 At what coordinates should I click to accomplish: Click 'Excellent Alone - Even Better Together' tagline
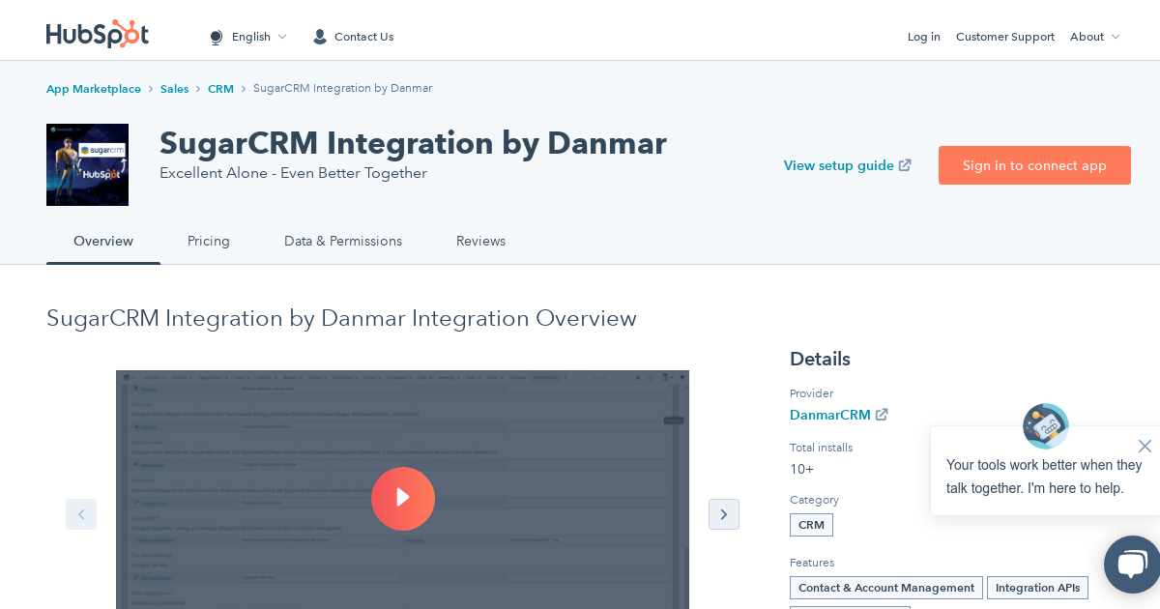pyautogui.click(x=293, y=173)
